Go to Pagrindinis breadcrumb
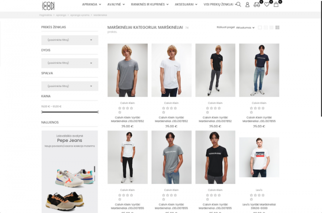 46,15
